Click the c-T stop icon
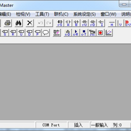The image size is (131, 131). click(x=84, y=33)
